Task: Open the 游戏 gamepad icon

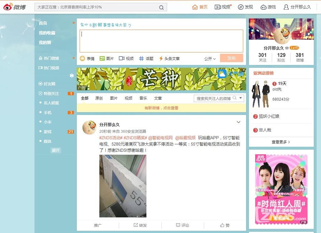Action: click(x=263, y=7)
